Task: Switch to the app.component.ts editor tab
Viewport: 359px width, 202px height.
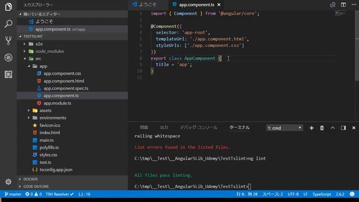Action: (x=196, y=4)
